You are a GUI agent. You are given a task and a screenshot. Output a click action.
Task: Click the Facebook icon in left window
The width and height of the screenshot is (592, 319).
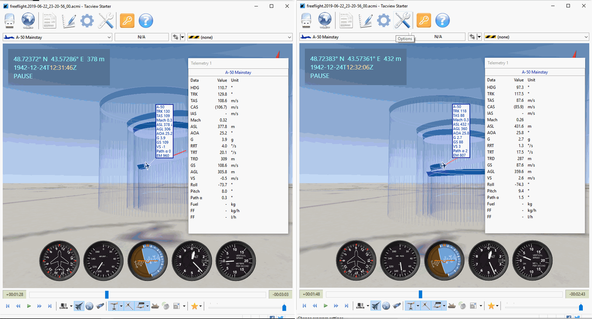tap(271, 318)
